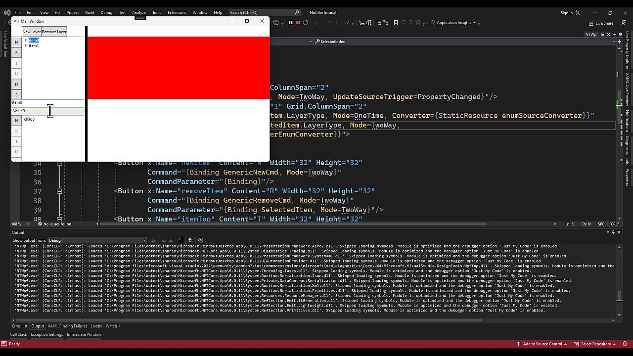The image size is (633, 356).
Task: Expand item1 in the MainWindow tree
Action: 26,45
